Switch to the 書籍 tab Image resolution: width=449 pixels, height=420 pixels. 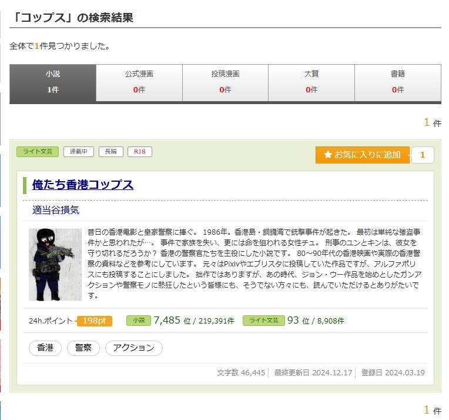[398, 82]
